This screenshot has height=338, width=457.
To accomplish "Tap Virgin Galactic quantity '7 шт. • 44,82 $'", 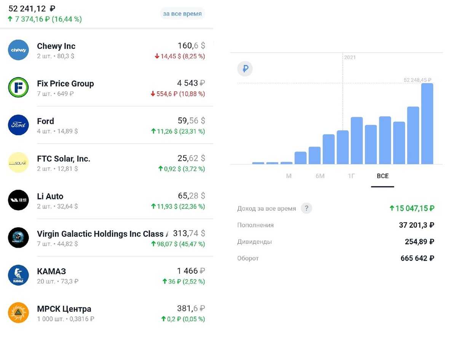I will pyautogui.click(x=57, y=244).
